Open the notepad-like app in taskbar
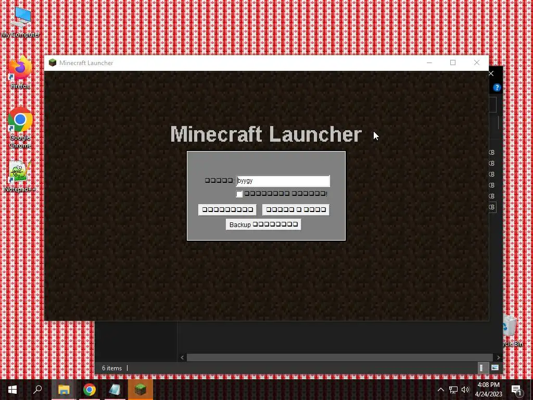533x400 pixels. click(115, 390)
